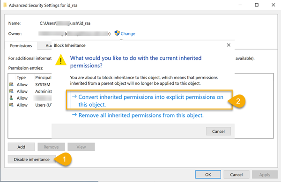Click group icon of Administrators entry
Screen dimensions: 281x182
pyautogui.click(x=11, y=91)
